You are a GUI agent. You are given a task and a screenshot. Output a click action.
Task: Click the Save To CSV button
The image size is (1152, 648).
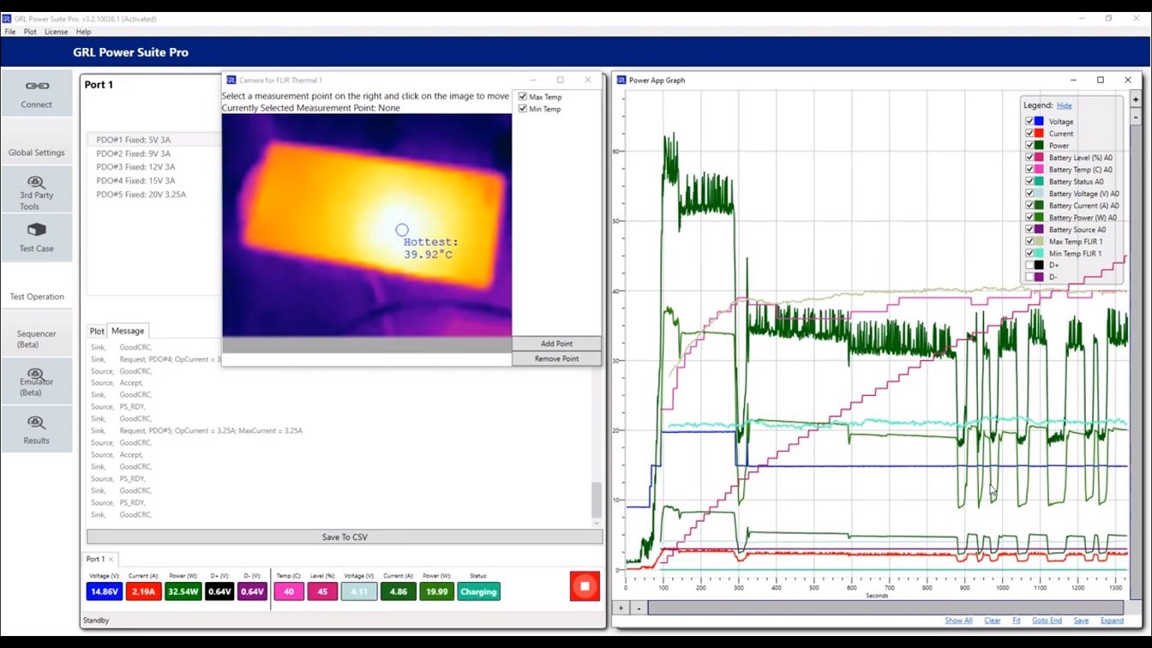[344, 537]
